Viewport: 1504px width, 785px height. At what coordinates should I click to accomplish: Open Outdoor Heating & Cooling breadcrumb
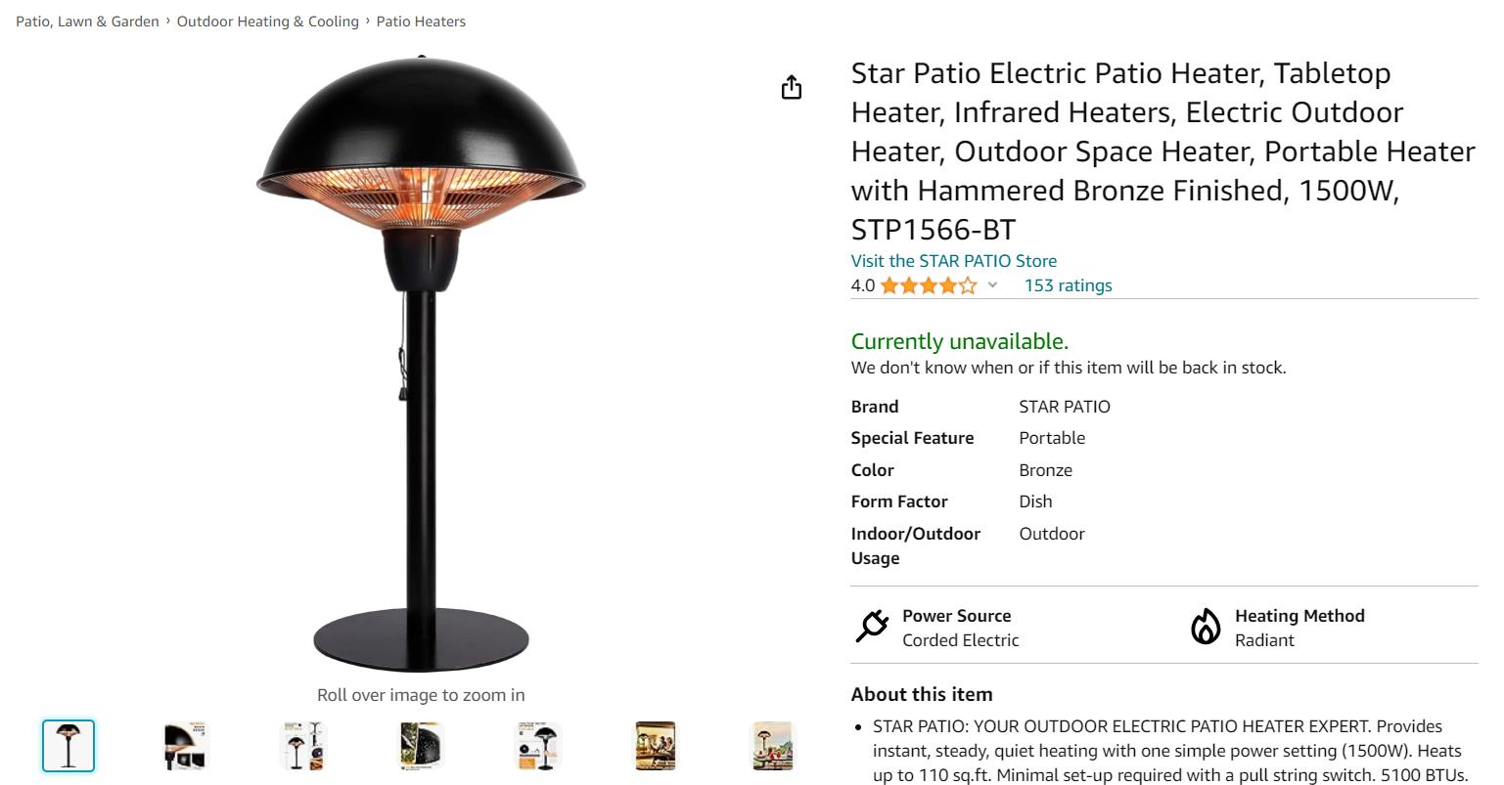[268, 22]
